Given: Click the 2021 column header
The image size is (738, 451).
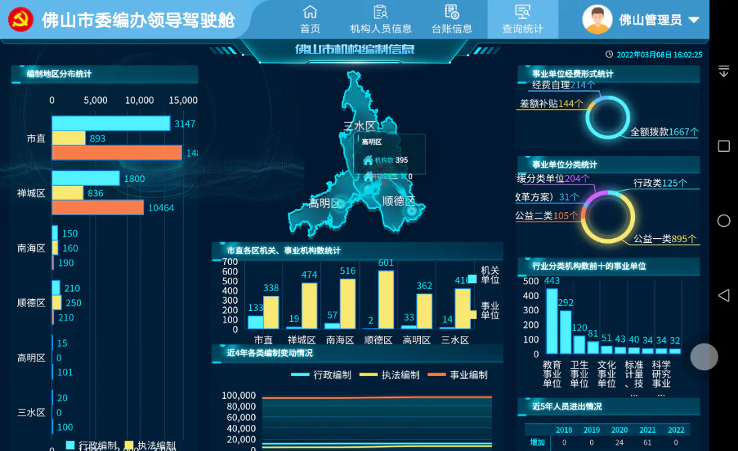Looking at the screenshot, I should tap(647, 430).
